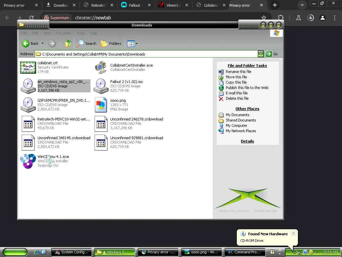This screenshot has width=342, height=257.
Task: Collapse the Other Places header
Action: click(247, 109)
